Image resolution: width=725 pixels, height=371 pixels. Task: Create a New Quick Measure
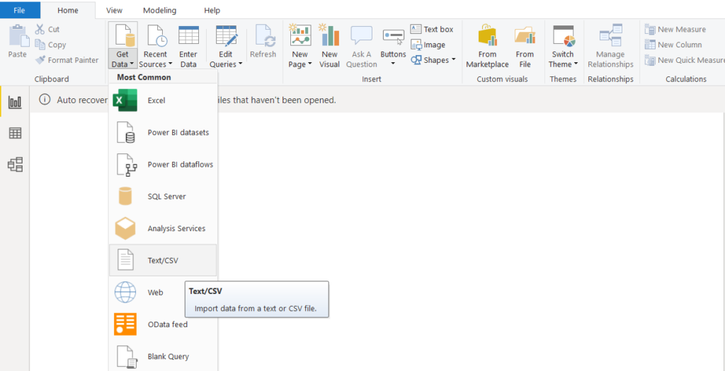685,60
